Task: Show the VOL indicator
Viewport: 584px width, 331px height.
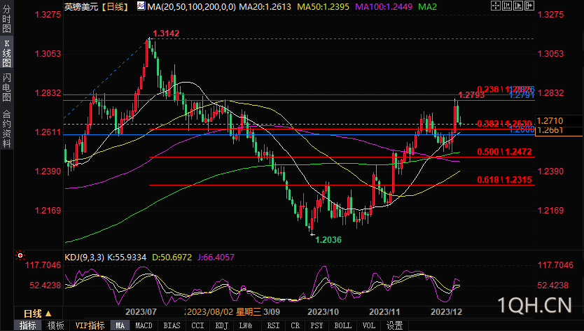Action: 369,325
